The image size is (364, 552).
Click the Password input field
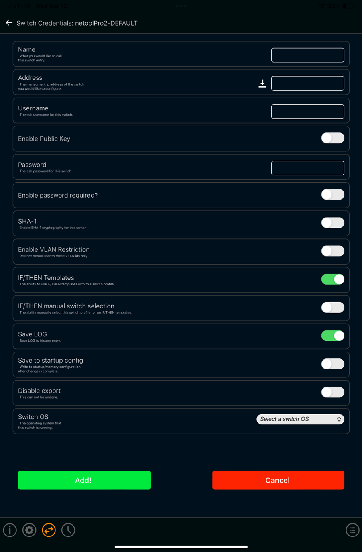click(307, 168)
